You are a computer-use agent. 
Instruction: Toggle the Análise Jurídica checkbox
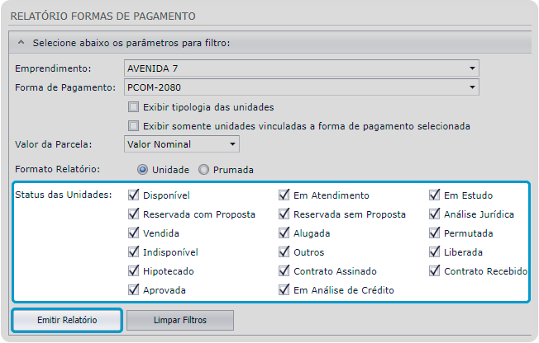coord(435,214)
